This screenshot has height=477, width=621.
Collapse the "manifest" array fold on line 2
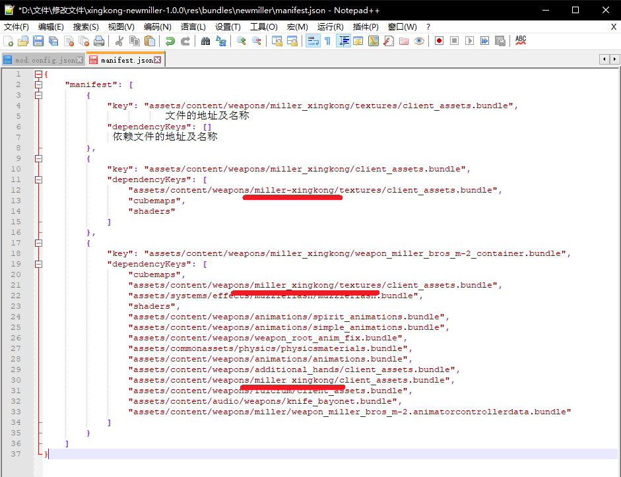pos(38,84)
